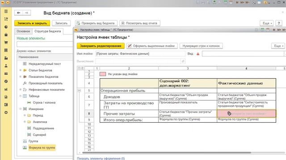Collapse the Измерение tree node
Viewport: 286px width, 160px height.
coord(21,109)
